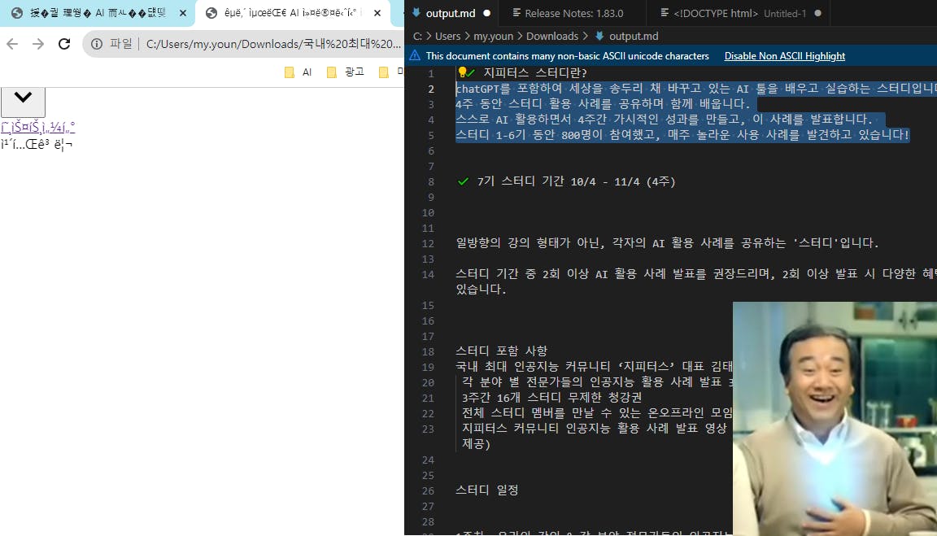Image resolution: width=937 pixels, height=536 pixels.
Task: Click the Release Notes tab icon
Action: [517, 12]
